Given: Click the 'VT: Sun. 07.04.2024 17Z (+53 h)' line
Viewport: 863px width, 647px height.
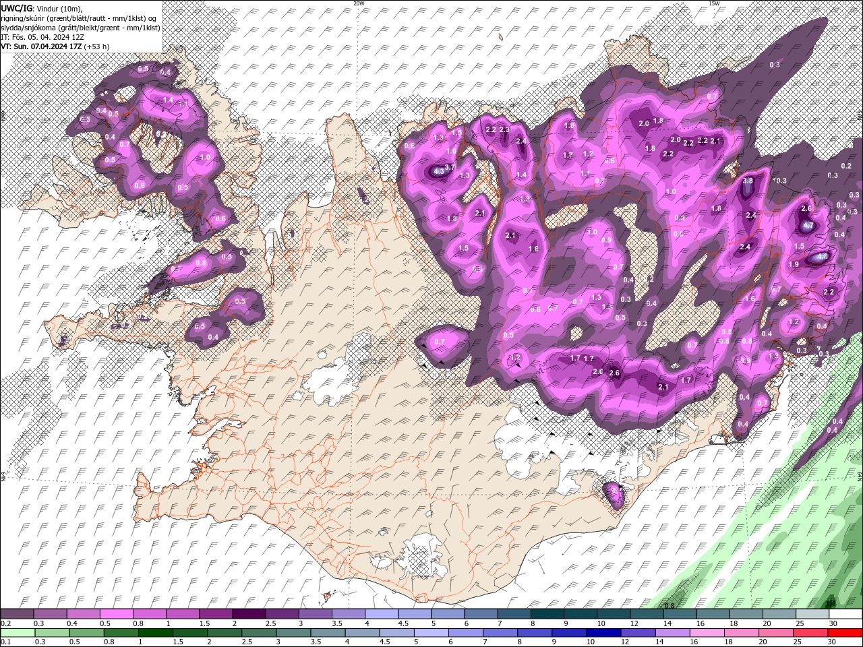Looking at the screenshot, I should click(x=55, y=47).
